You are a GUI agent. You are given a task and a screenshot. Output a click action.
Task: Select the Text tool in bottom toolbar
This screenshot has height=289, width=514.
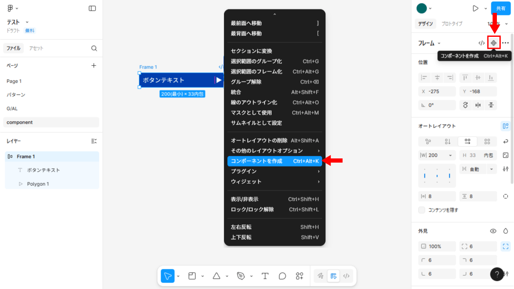pyautogui.click(x=265, y=276)
